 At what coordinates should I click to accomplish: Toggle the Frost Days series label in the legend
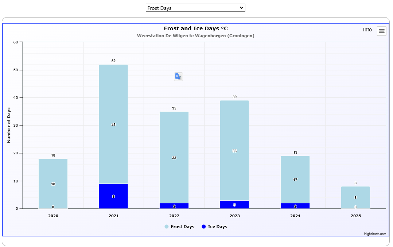182,227
